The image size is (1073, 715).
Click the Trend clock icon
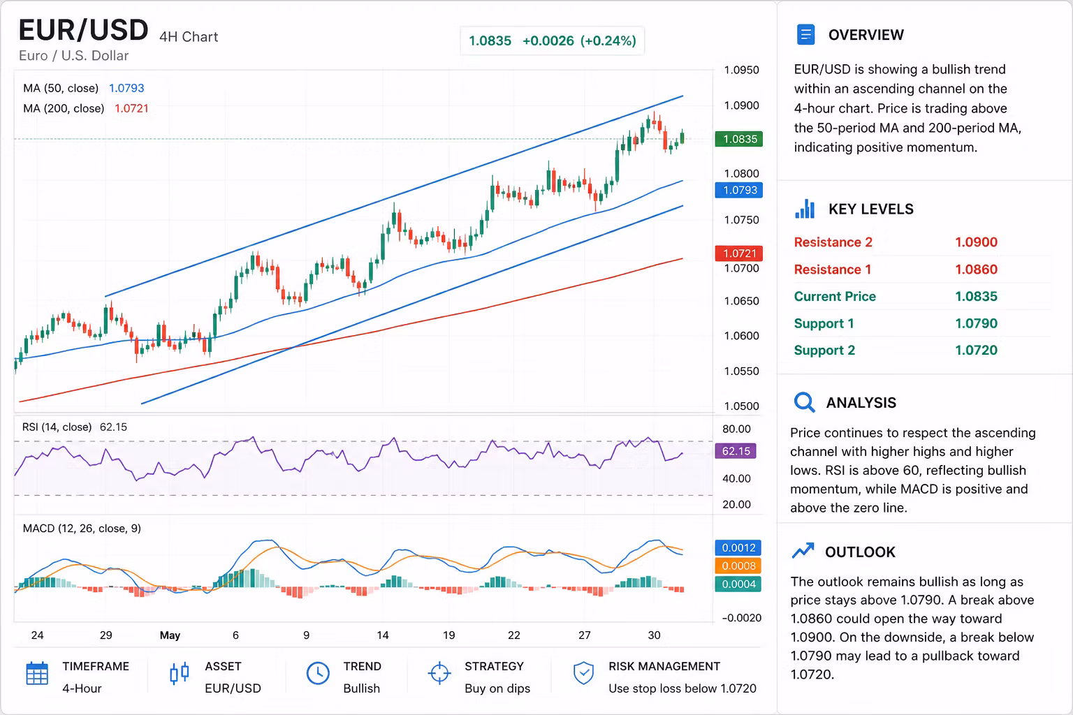318,673
